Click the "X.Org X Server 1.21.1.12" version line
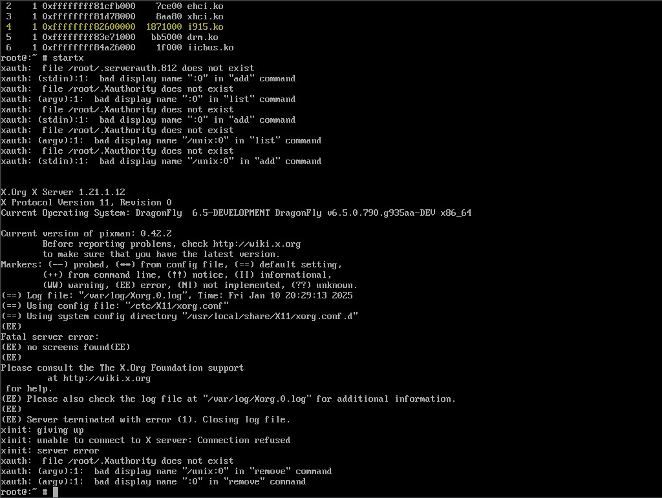The height and width of the screenshot is (498, 662). [63, 192]
